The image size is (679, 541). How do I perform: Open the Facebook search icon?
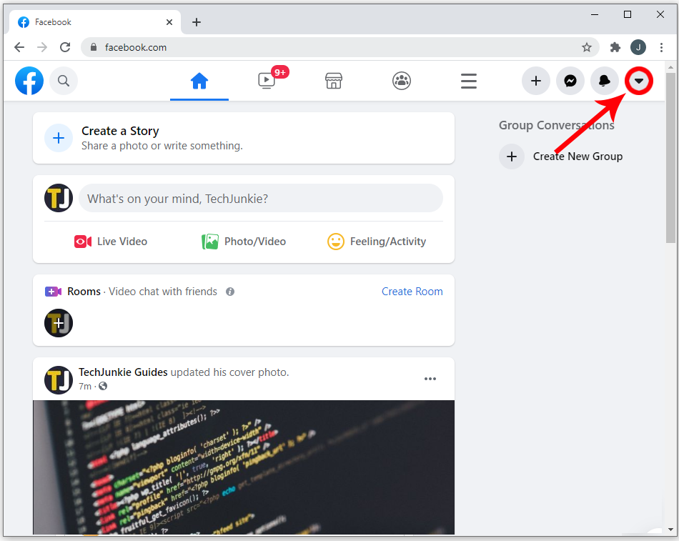point(64,81)
